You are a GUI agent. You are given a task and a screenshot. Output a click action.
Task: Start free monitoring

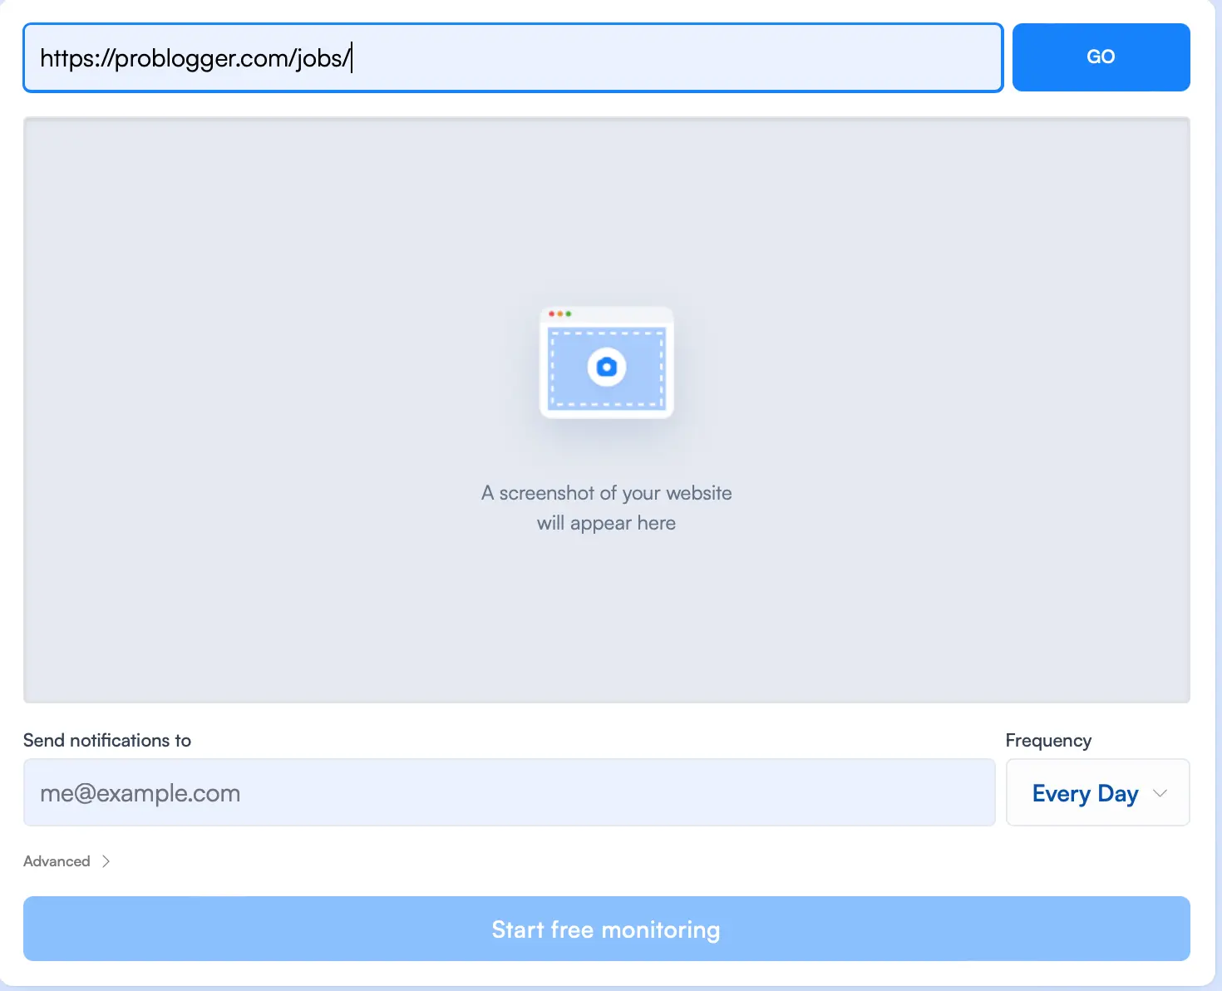click(605, 929)
